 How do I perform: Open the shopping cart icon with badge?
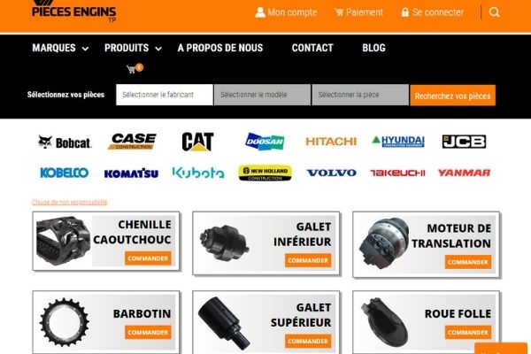pos(135,68)
